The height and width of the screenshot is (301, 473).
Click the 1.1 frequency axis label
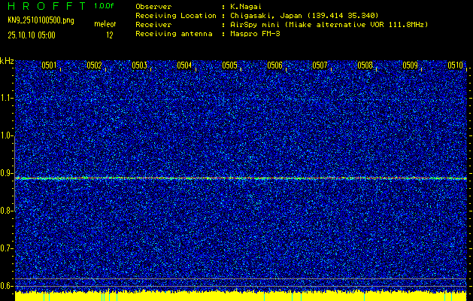click(x=7, y=98)
